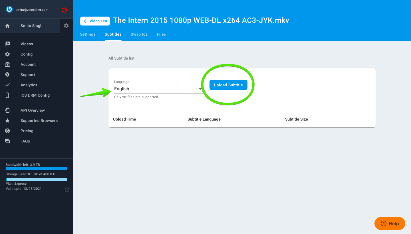Click the VdoCipher logo icon
Viewport: 411px width, 234px height.
(x=9, y=9)
